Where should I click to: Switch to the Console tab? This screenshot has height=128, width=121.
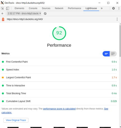click(x=33, y=8)
